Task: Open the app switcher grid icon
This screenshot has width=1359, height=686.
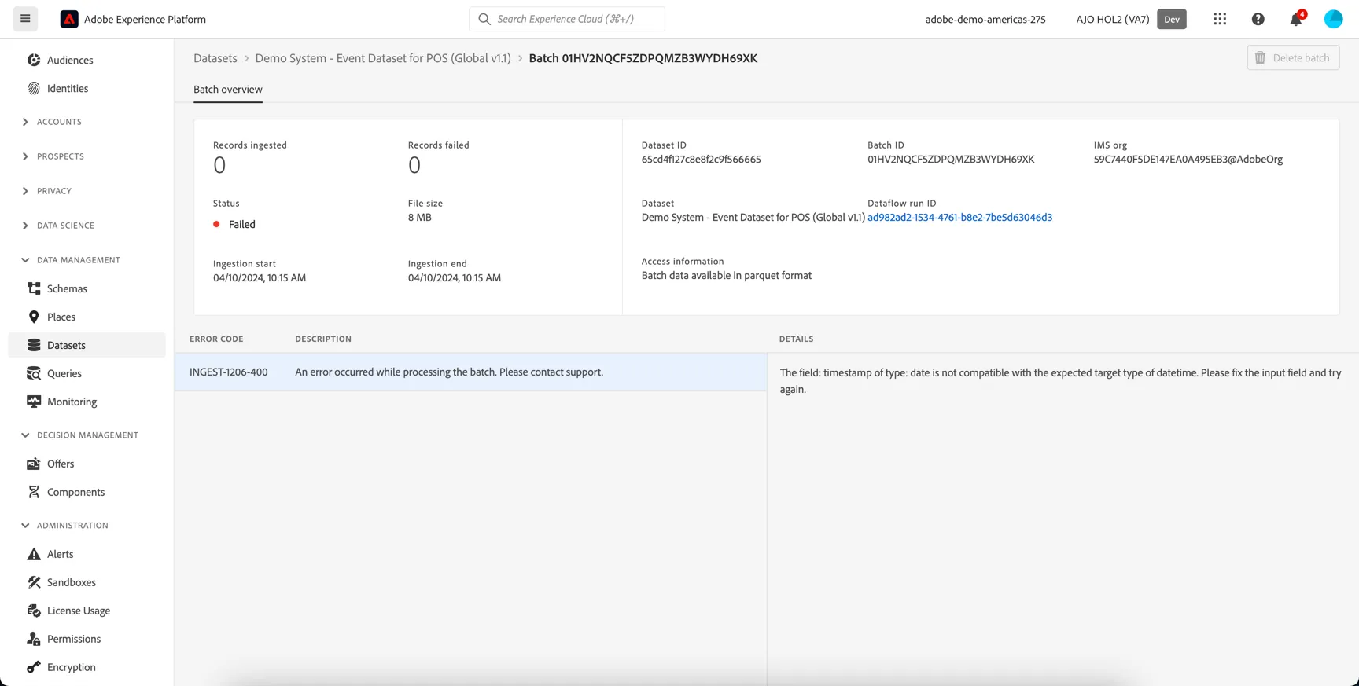Action: coord(1220,19)
